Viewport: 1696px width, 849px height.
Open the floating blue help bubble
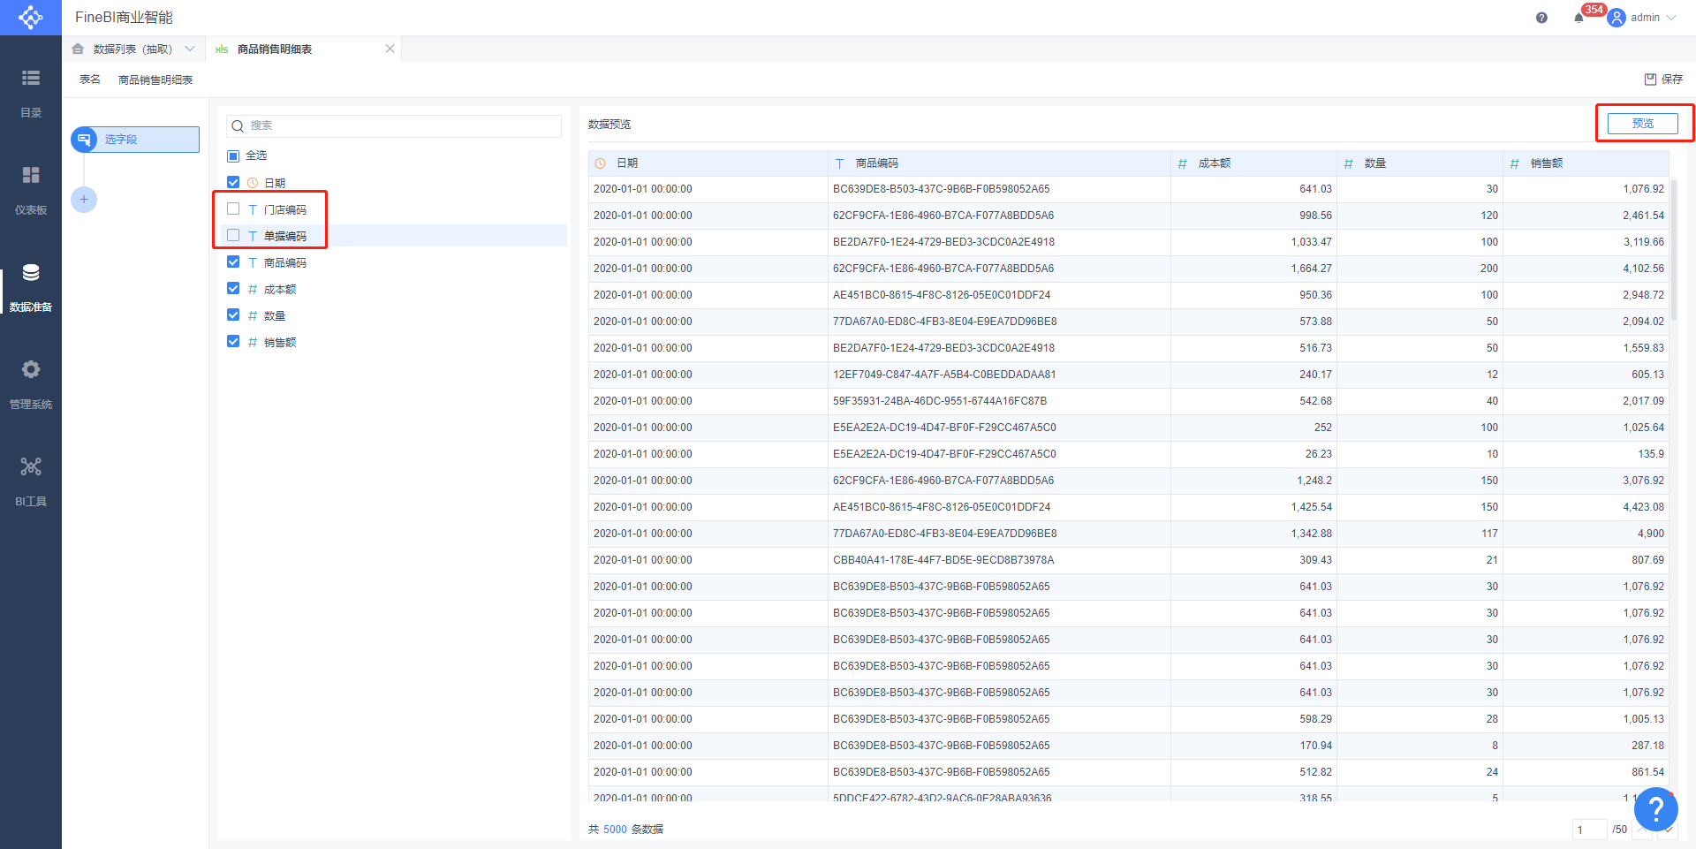(x=1655, y=808)
